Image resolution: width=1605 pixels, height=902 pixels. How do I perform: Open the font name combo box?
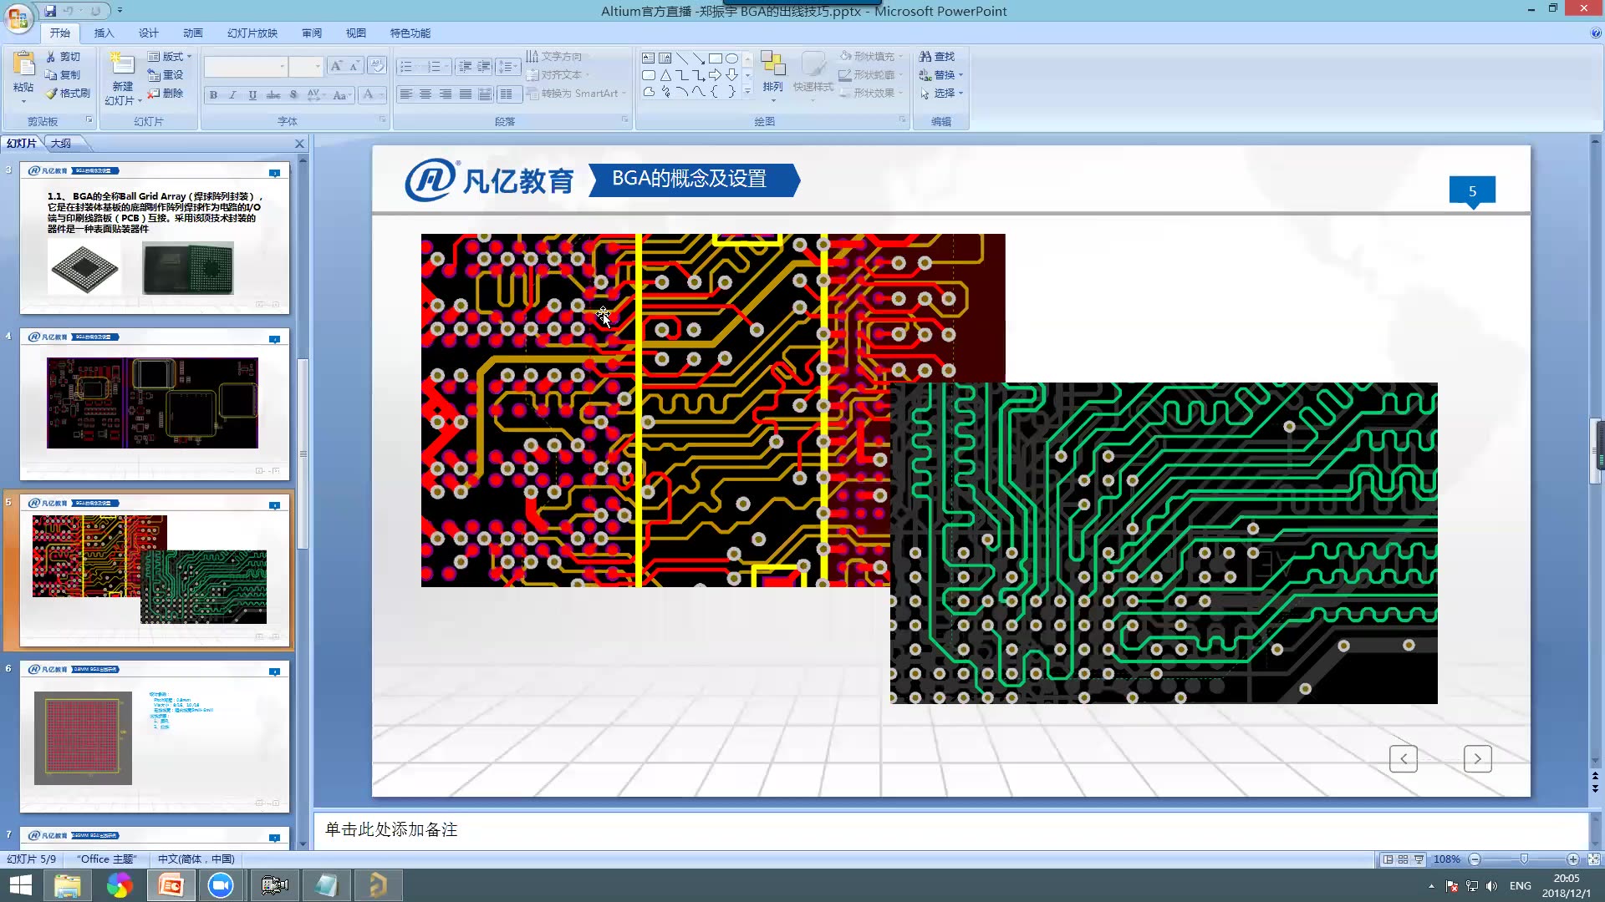click(x=246, y=67)
